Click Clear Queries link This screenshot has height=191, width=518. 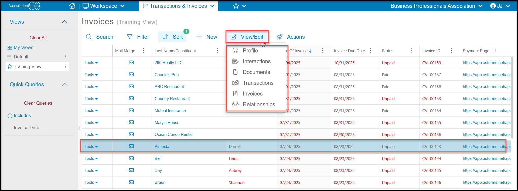click(38, 103)
